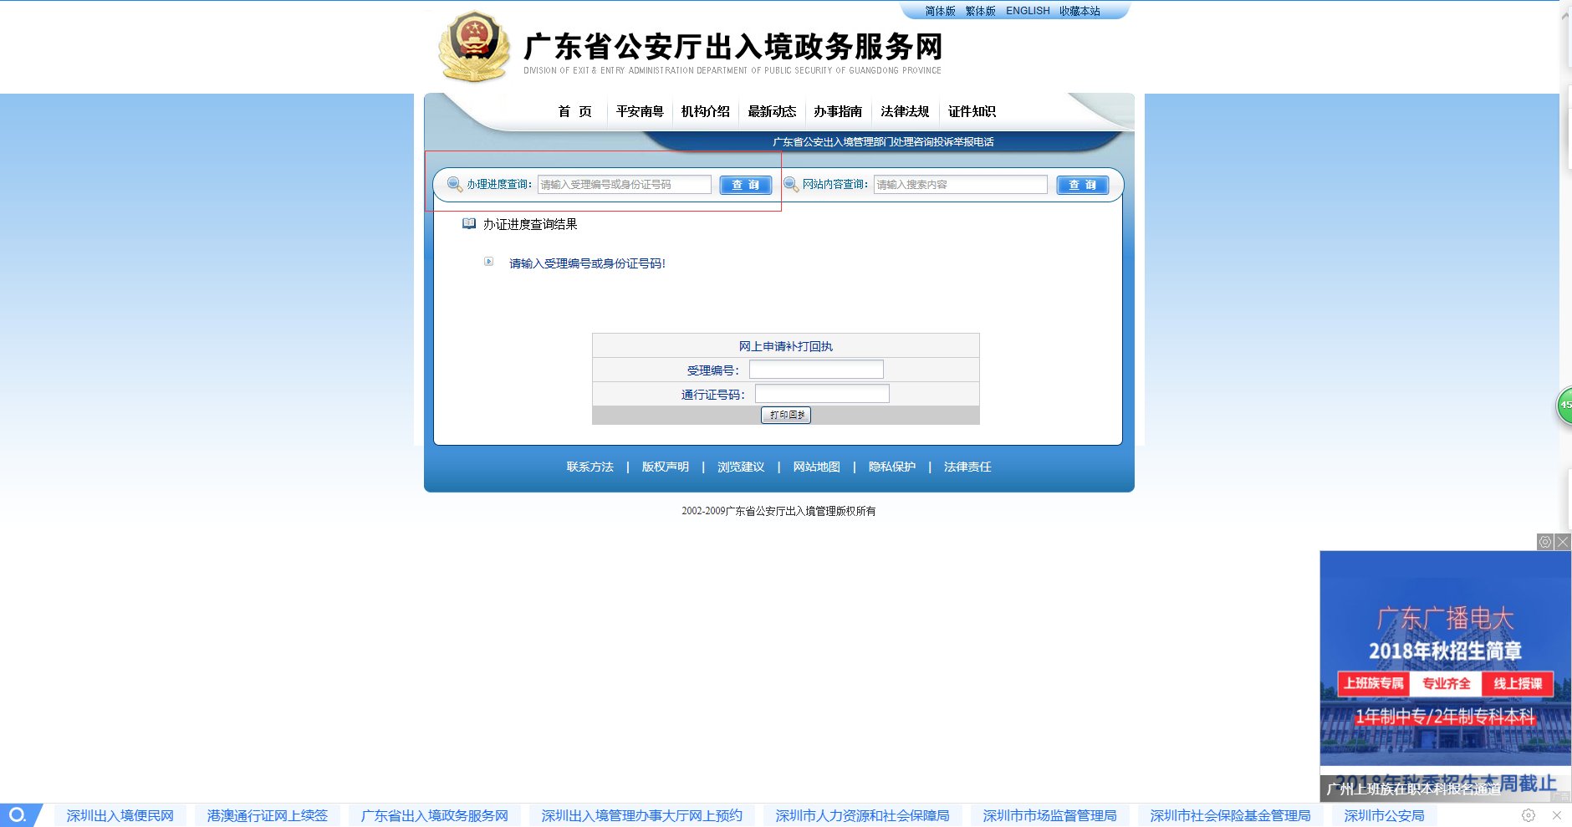Open 深圳市公安局 link at the bottom

1383,815
